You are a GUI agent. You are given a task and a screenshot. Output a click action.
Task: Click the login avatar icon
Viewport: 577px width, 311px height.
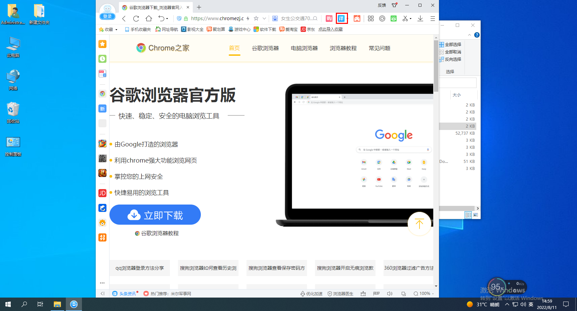tap(107, 11)
